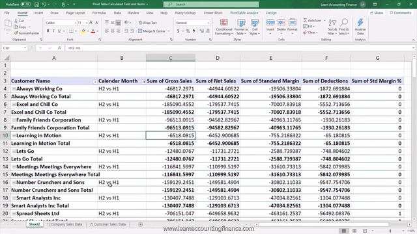
Task: Open the File menu
Action: point(7,13)
